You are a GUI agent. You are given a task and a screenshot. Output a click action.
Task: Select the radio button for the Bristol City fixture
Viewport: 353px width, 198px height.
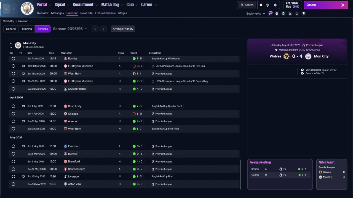click(13, 106)
